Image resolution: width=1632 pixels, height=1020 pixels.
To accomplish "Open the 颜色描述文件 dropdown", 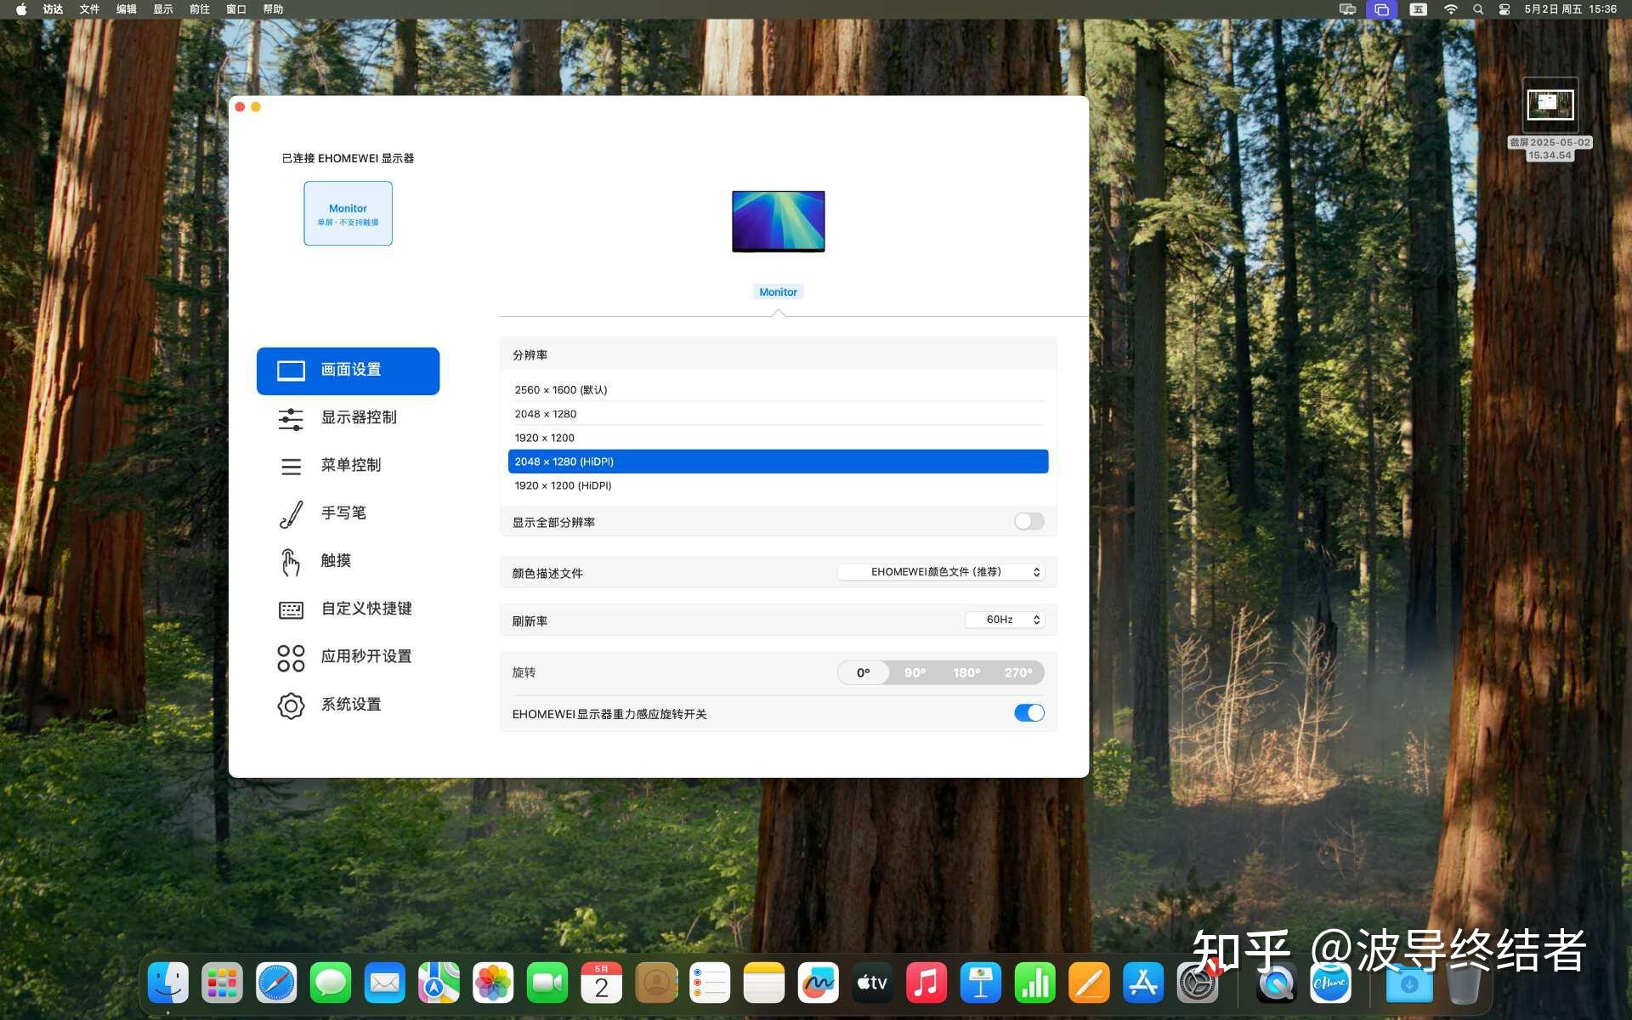I will click(x=940, y=571).
